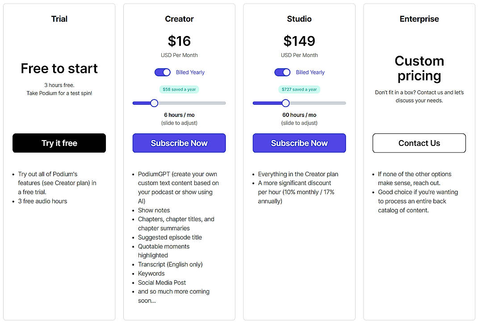Click the $58 saved a year badge
The width and height of the screenshot is (478, 323).
click(179, 89)
